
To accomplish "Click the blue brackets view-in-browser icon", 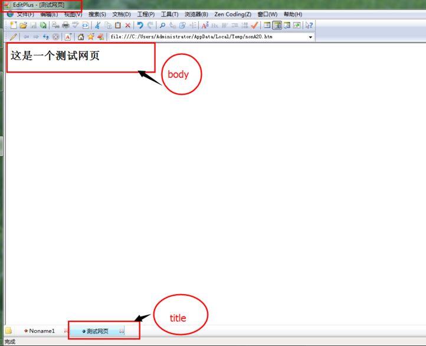I will [86, 25].
